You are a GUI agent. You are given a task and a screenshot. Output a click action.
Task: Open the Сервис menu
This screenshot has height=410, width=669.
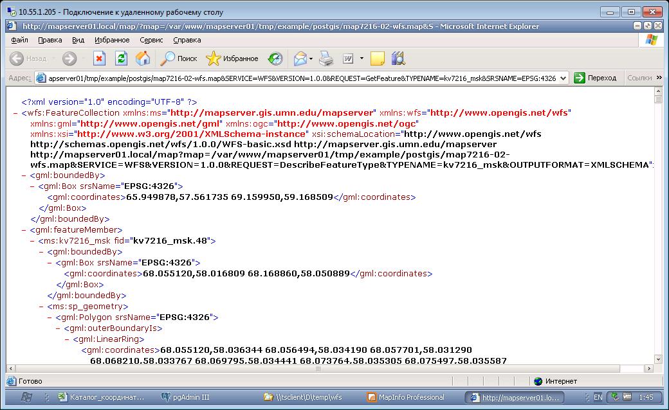point(151,40)
